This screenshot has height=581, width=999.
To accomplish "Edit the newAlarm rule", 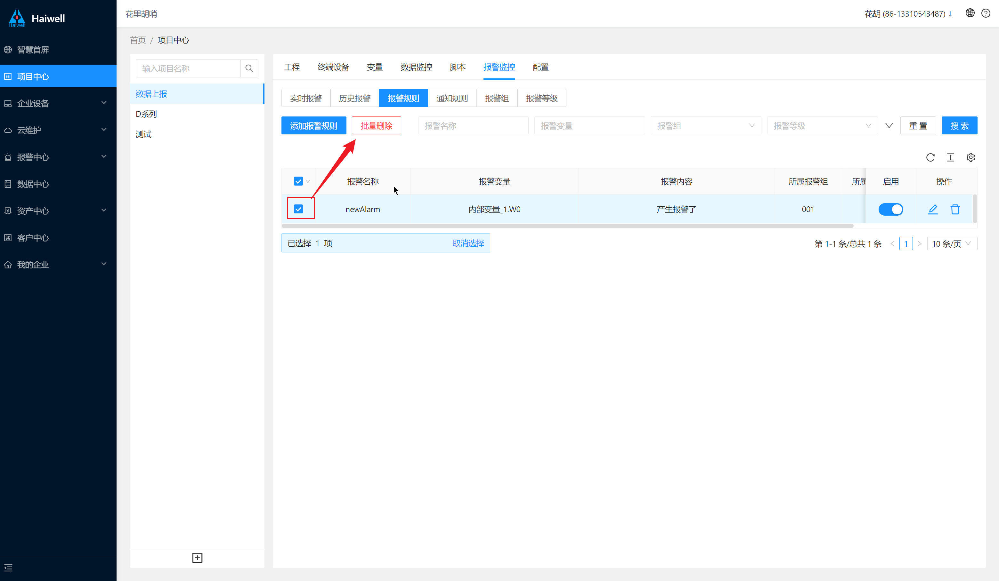I will coord(933,209).
